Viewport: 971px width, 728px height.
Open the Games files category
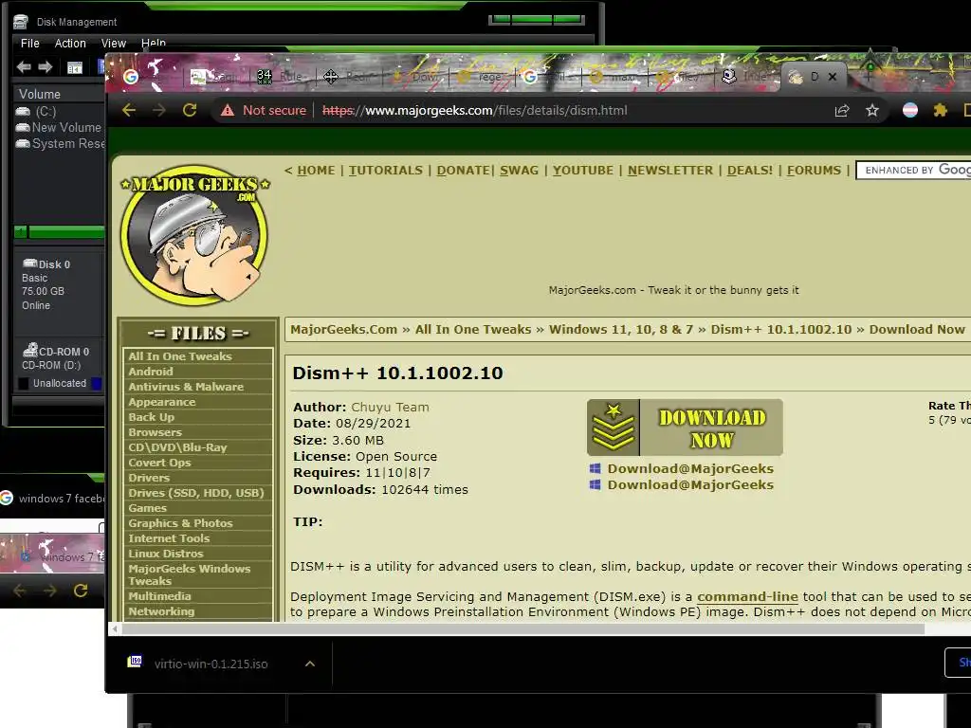click(x=147, y=508)
